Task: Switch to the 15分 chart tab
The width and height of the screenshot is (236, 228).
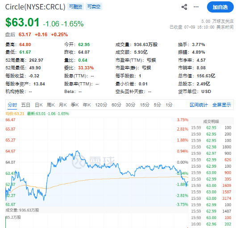Action: [145, 105]
